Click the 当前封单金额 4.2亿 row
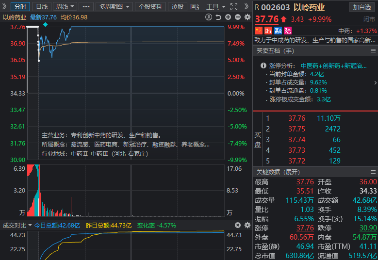 coord(296,74)
